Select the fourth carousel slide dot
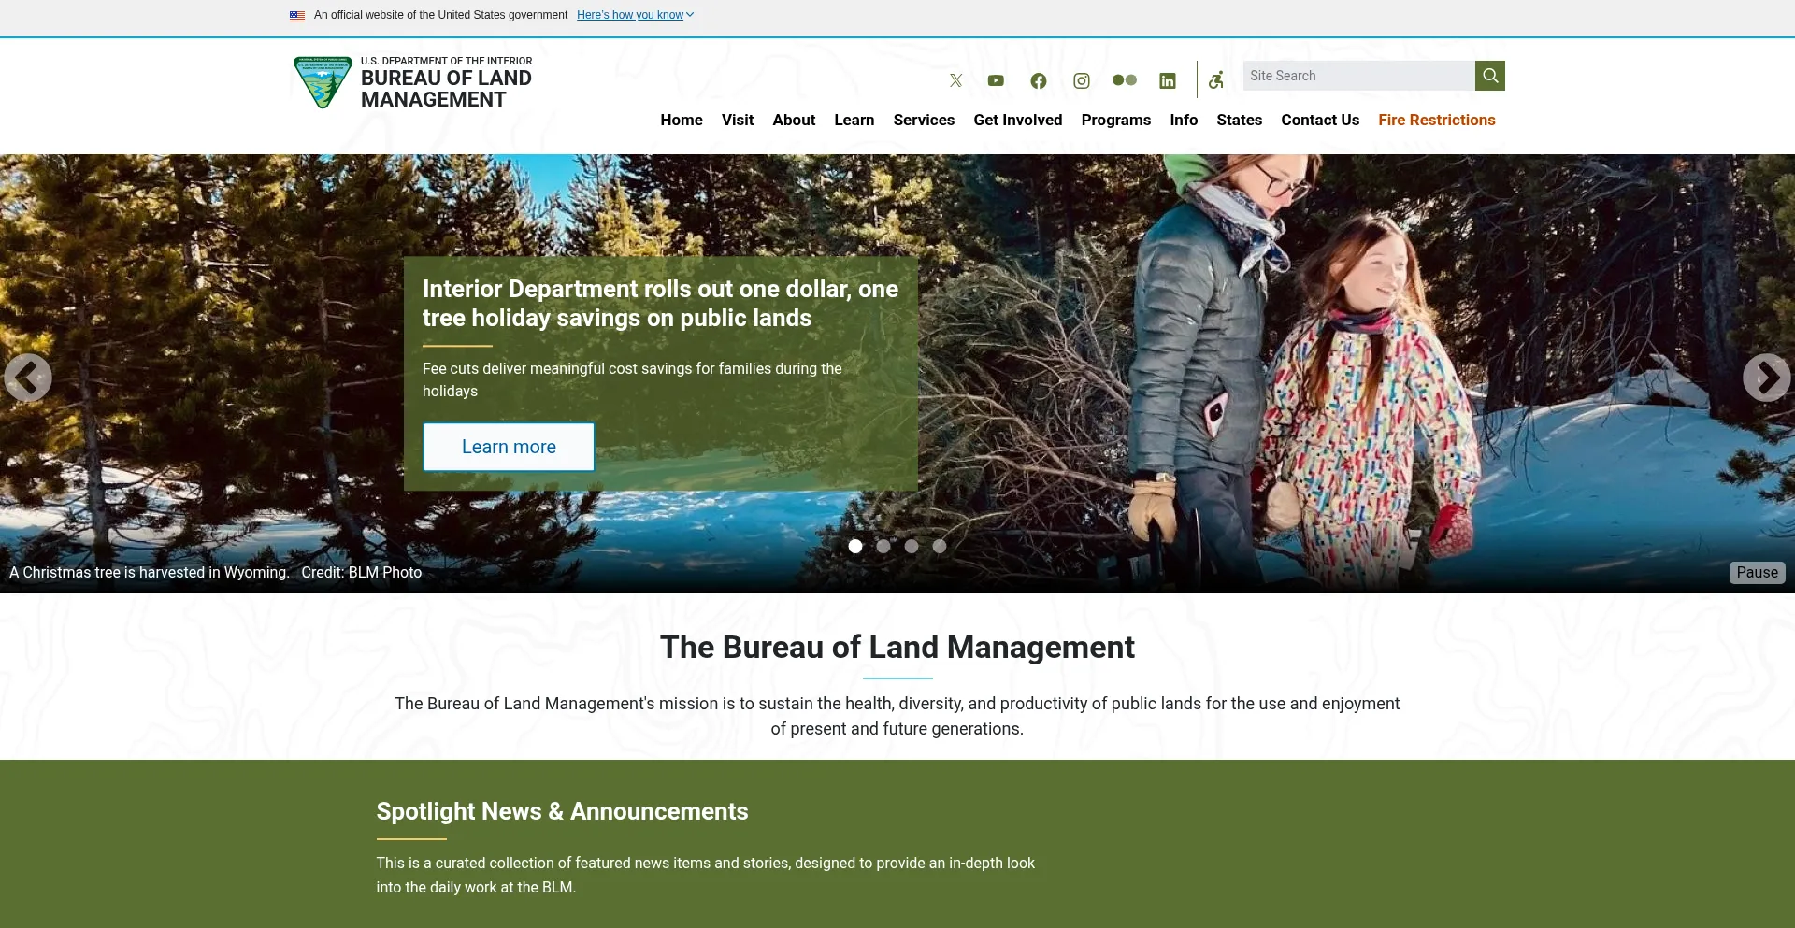The width and height of the screenshot is (1795, 928). [940, 547]
